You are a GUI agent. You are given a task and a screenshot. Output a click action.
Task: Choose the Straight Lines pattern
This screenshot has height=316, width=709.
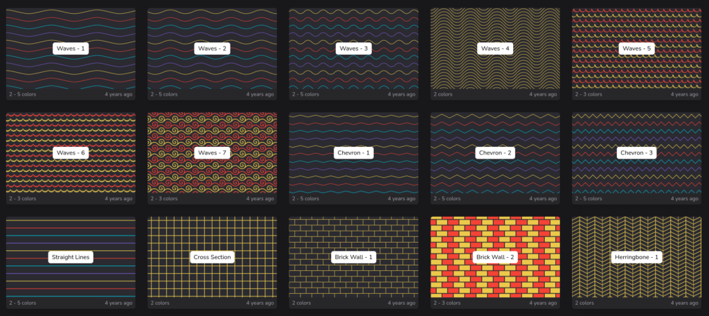tap(71, 257)
